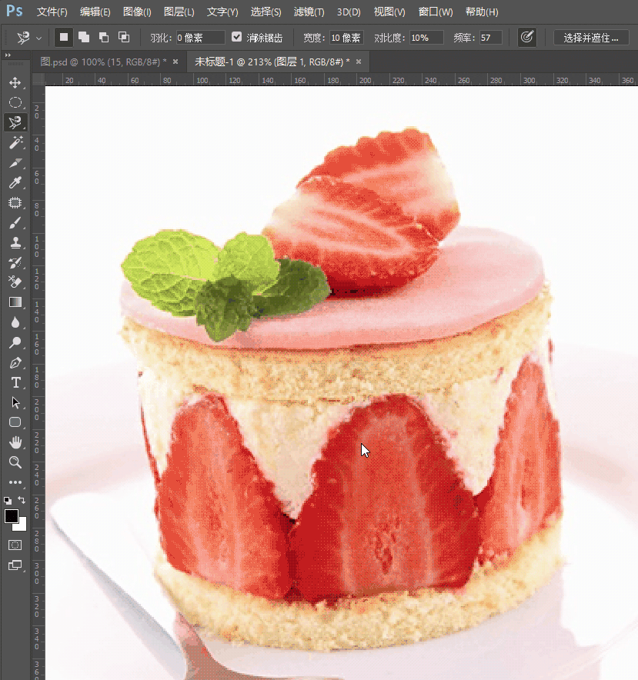This screenshot has height=680, width=638.
Task: Select the Elliptical Marquee tool
Action: pos(15,102)
